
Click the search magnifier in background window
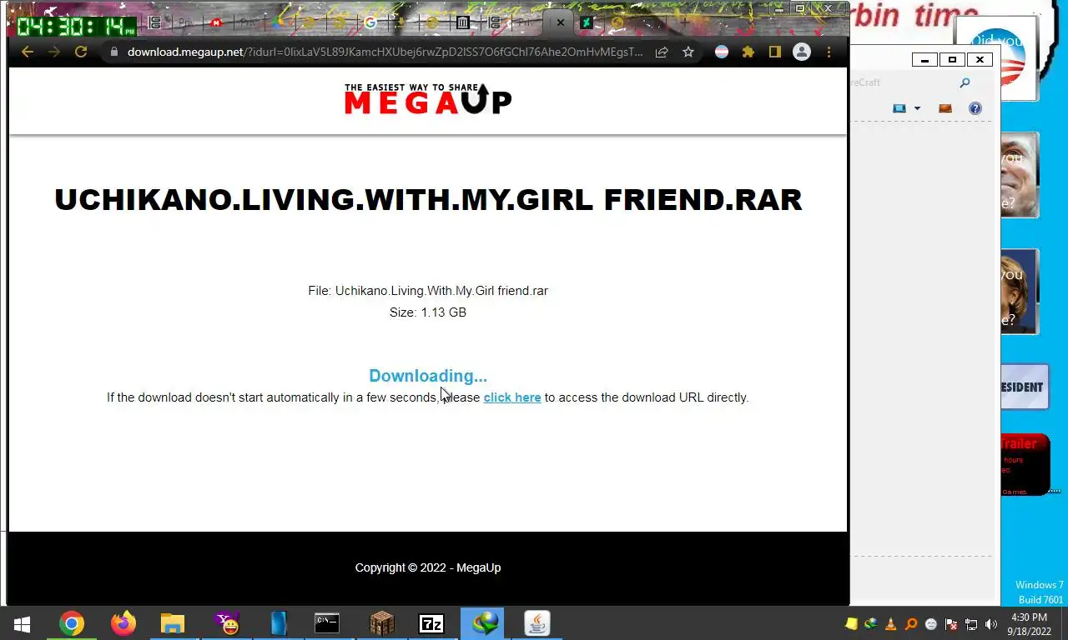[965, 82]
